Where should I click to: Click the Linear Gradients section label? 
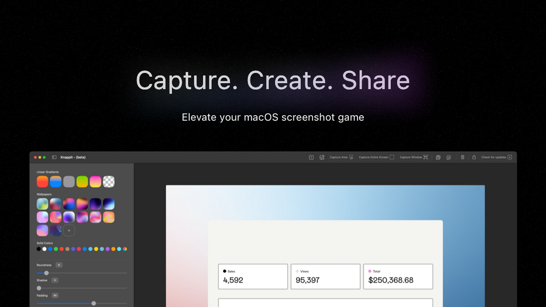(x=48, y=172)
